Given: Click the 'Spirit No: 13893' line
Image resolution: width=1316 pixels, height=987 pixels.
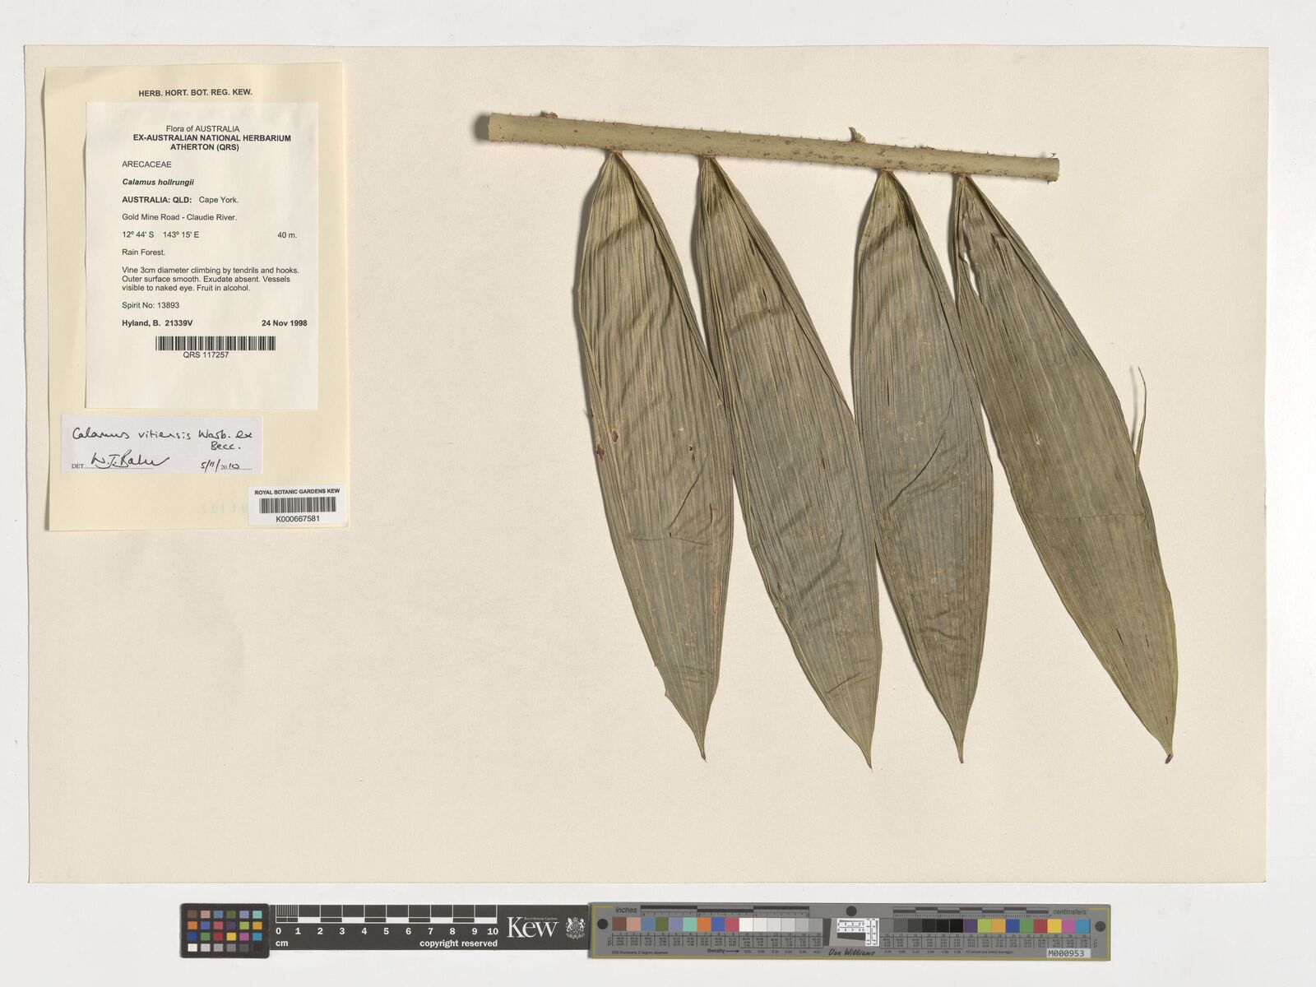Looking at the screenshot, I should click(151, 305).
